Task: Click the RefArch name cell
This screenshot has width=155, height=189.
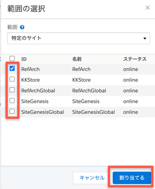Action: tap(82, 69)
